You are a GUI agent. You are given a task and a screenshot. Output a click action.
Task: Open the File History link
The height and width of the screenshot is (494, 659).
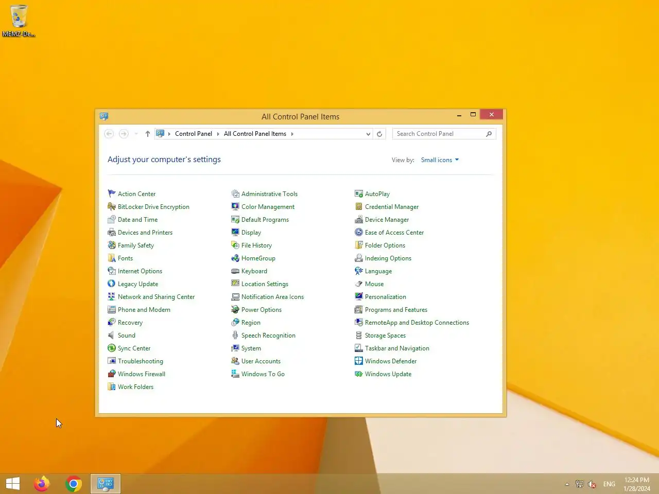click(256, 245)
